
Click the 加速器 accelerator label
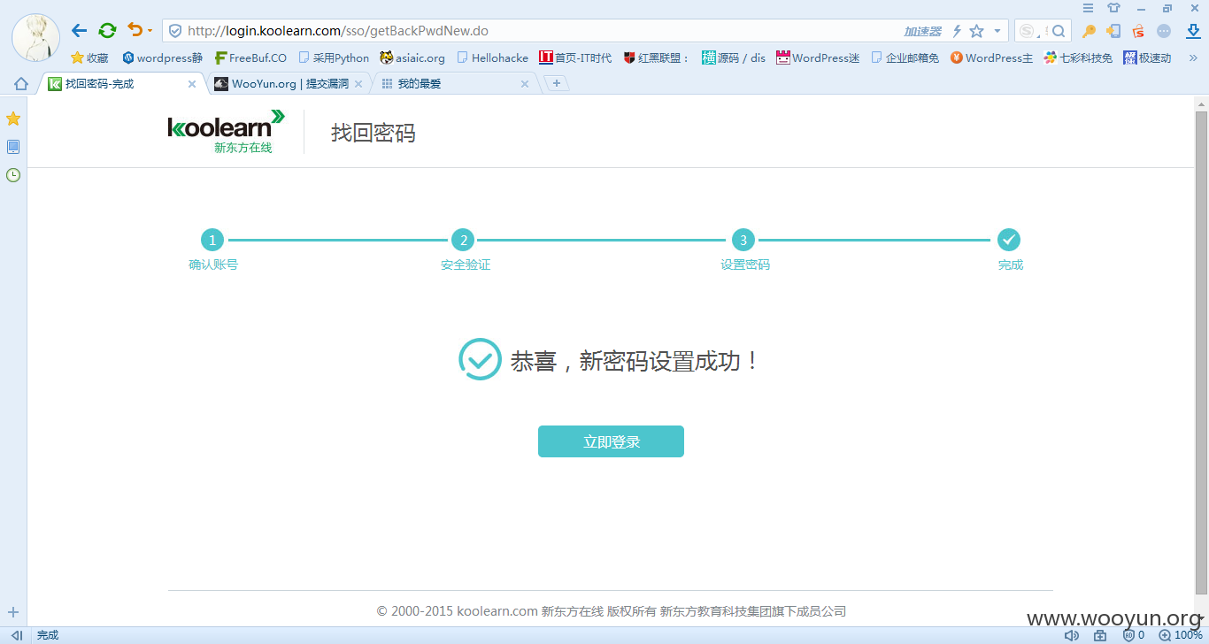pos(922,31)
